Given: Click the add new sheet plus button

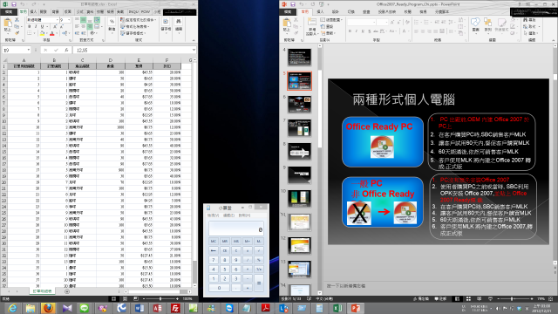Looking at the screenshot, I should 67,291.
